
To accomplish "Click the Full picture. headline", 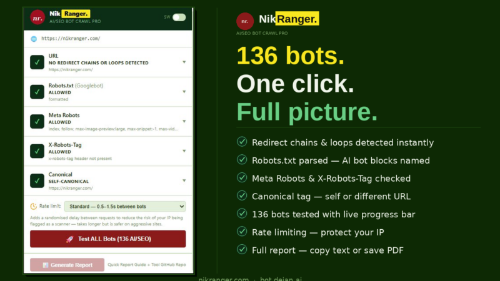I will click(x=307, y=112).
